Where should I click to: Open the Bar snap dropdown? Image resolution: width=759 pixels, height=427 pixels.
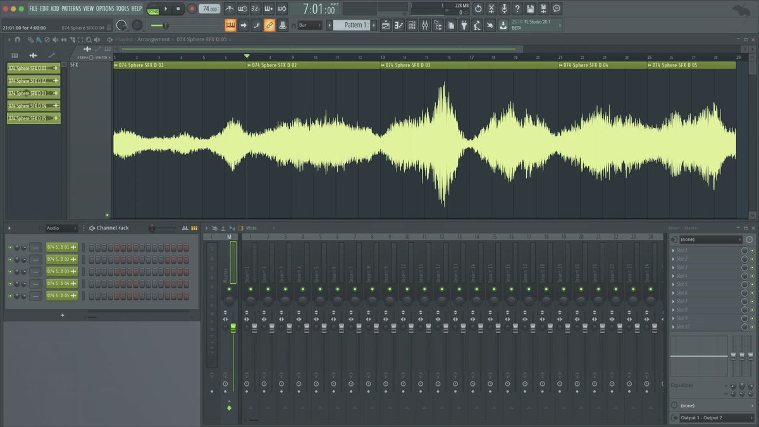pos(310,25)
